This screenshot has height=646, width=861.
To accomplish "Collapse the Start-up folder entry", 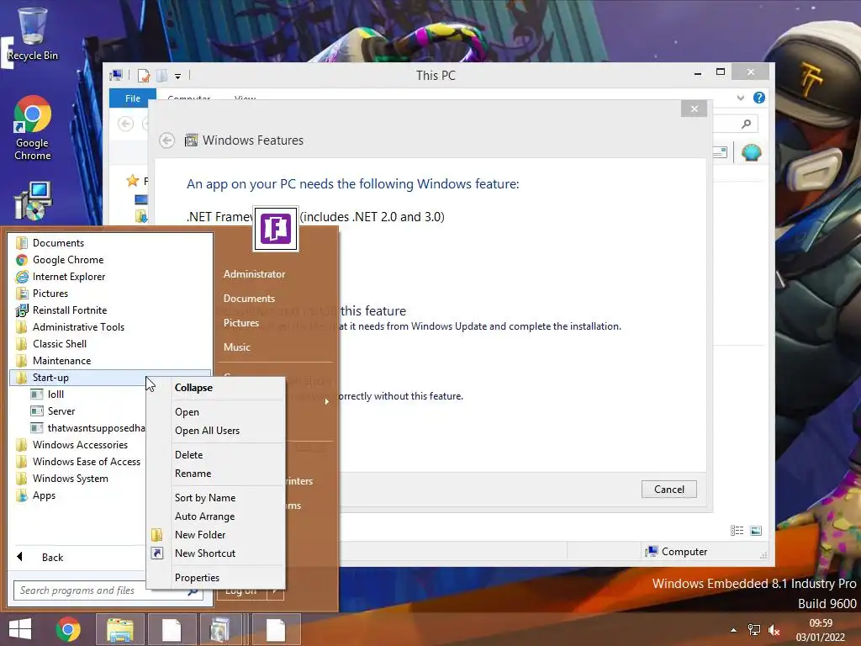I will [x=110, y=378].
